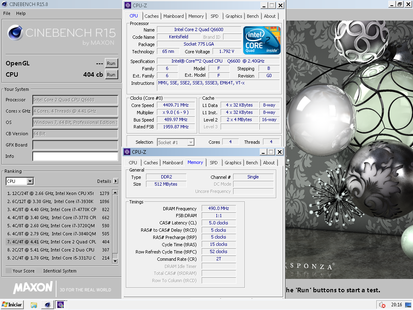Switch to Graphics tab in lower CPU-Z

coord(233,163)
